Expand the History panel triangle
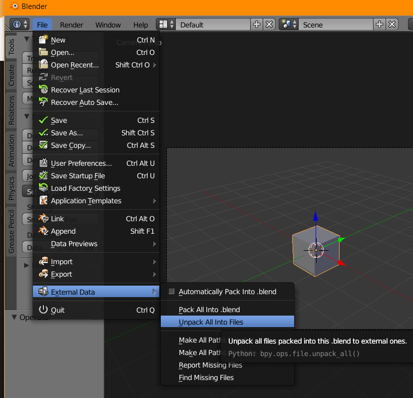Image resolution: width=413 pixels, height=398 pixels. (x=26, y=265)
